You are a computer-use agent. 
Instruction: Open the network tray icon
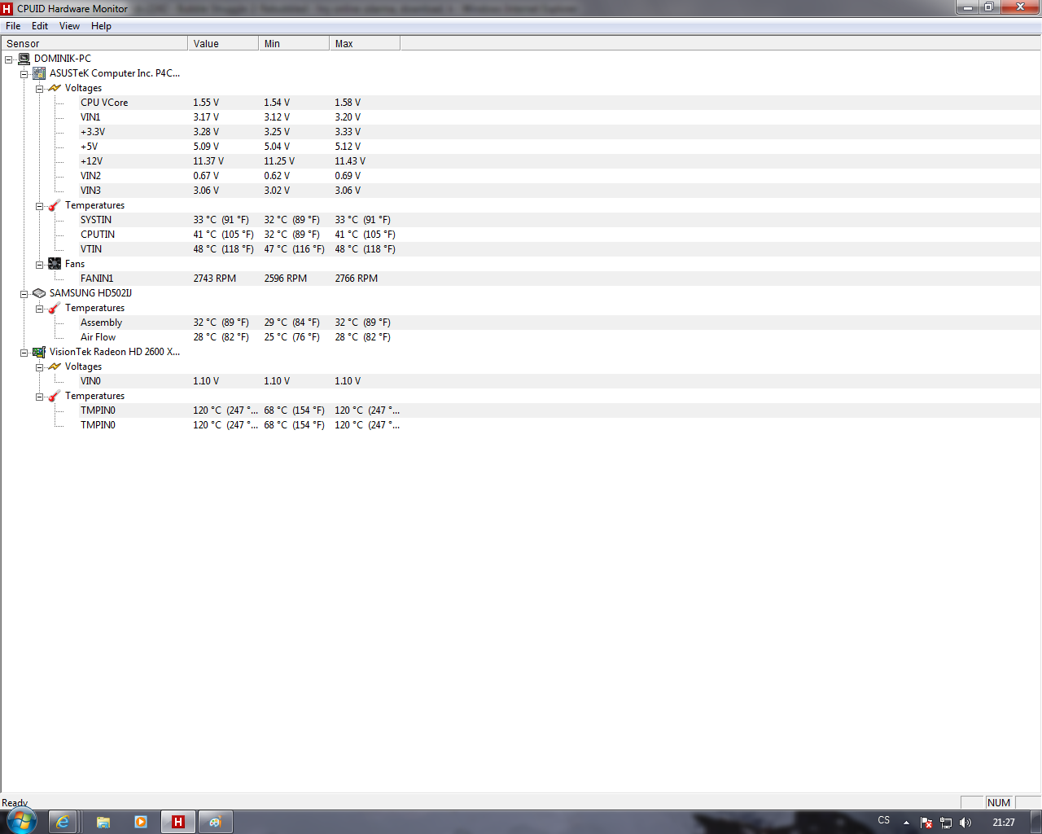click(946, 823)
